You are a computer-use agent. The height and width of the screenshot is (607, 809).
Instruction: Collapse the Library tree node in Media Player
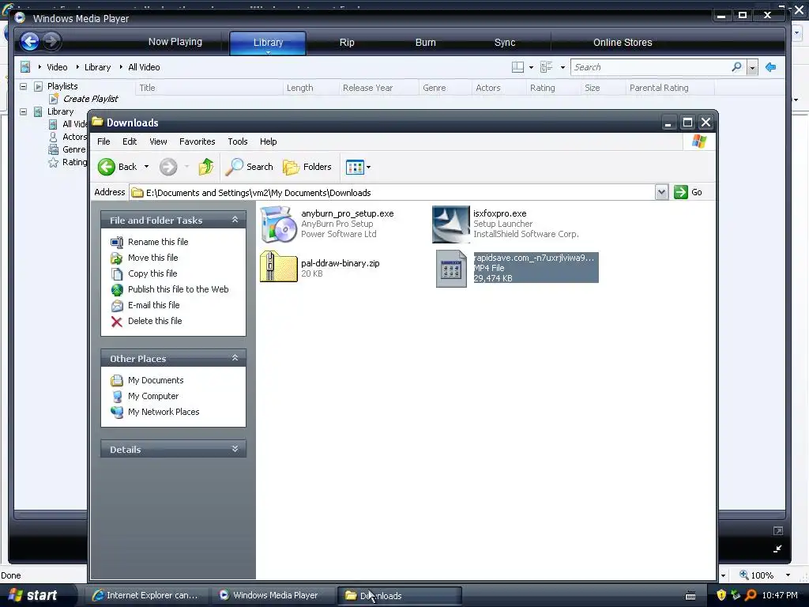(23, 111)
